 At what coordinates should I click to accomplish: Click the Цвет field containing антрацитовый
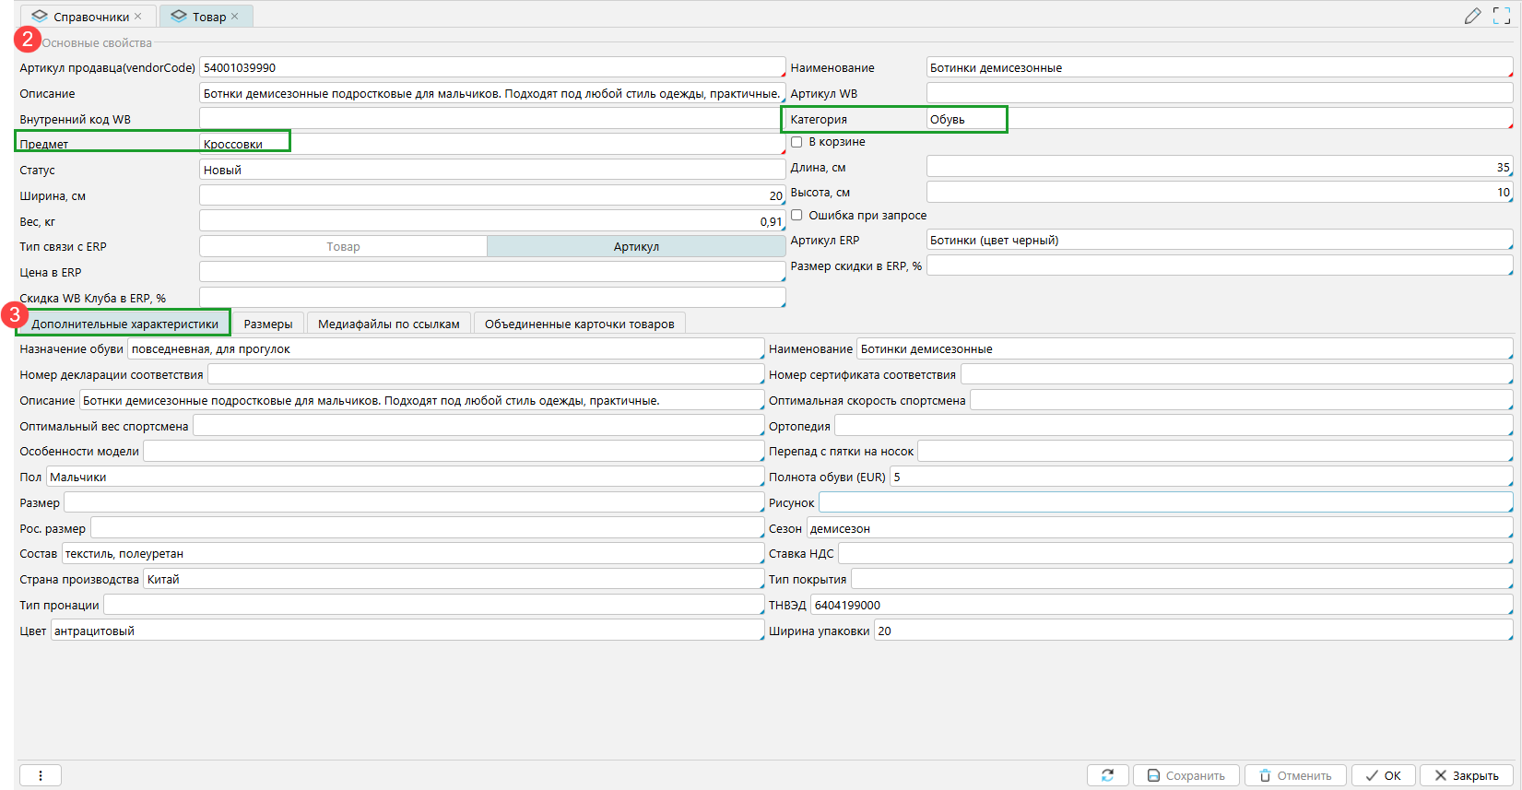point(406,631)
